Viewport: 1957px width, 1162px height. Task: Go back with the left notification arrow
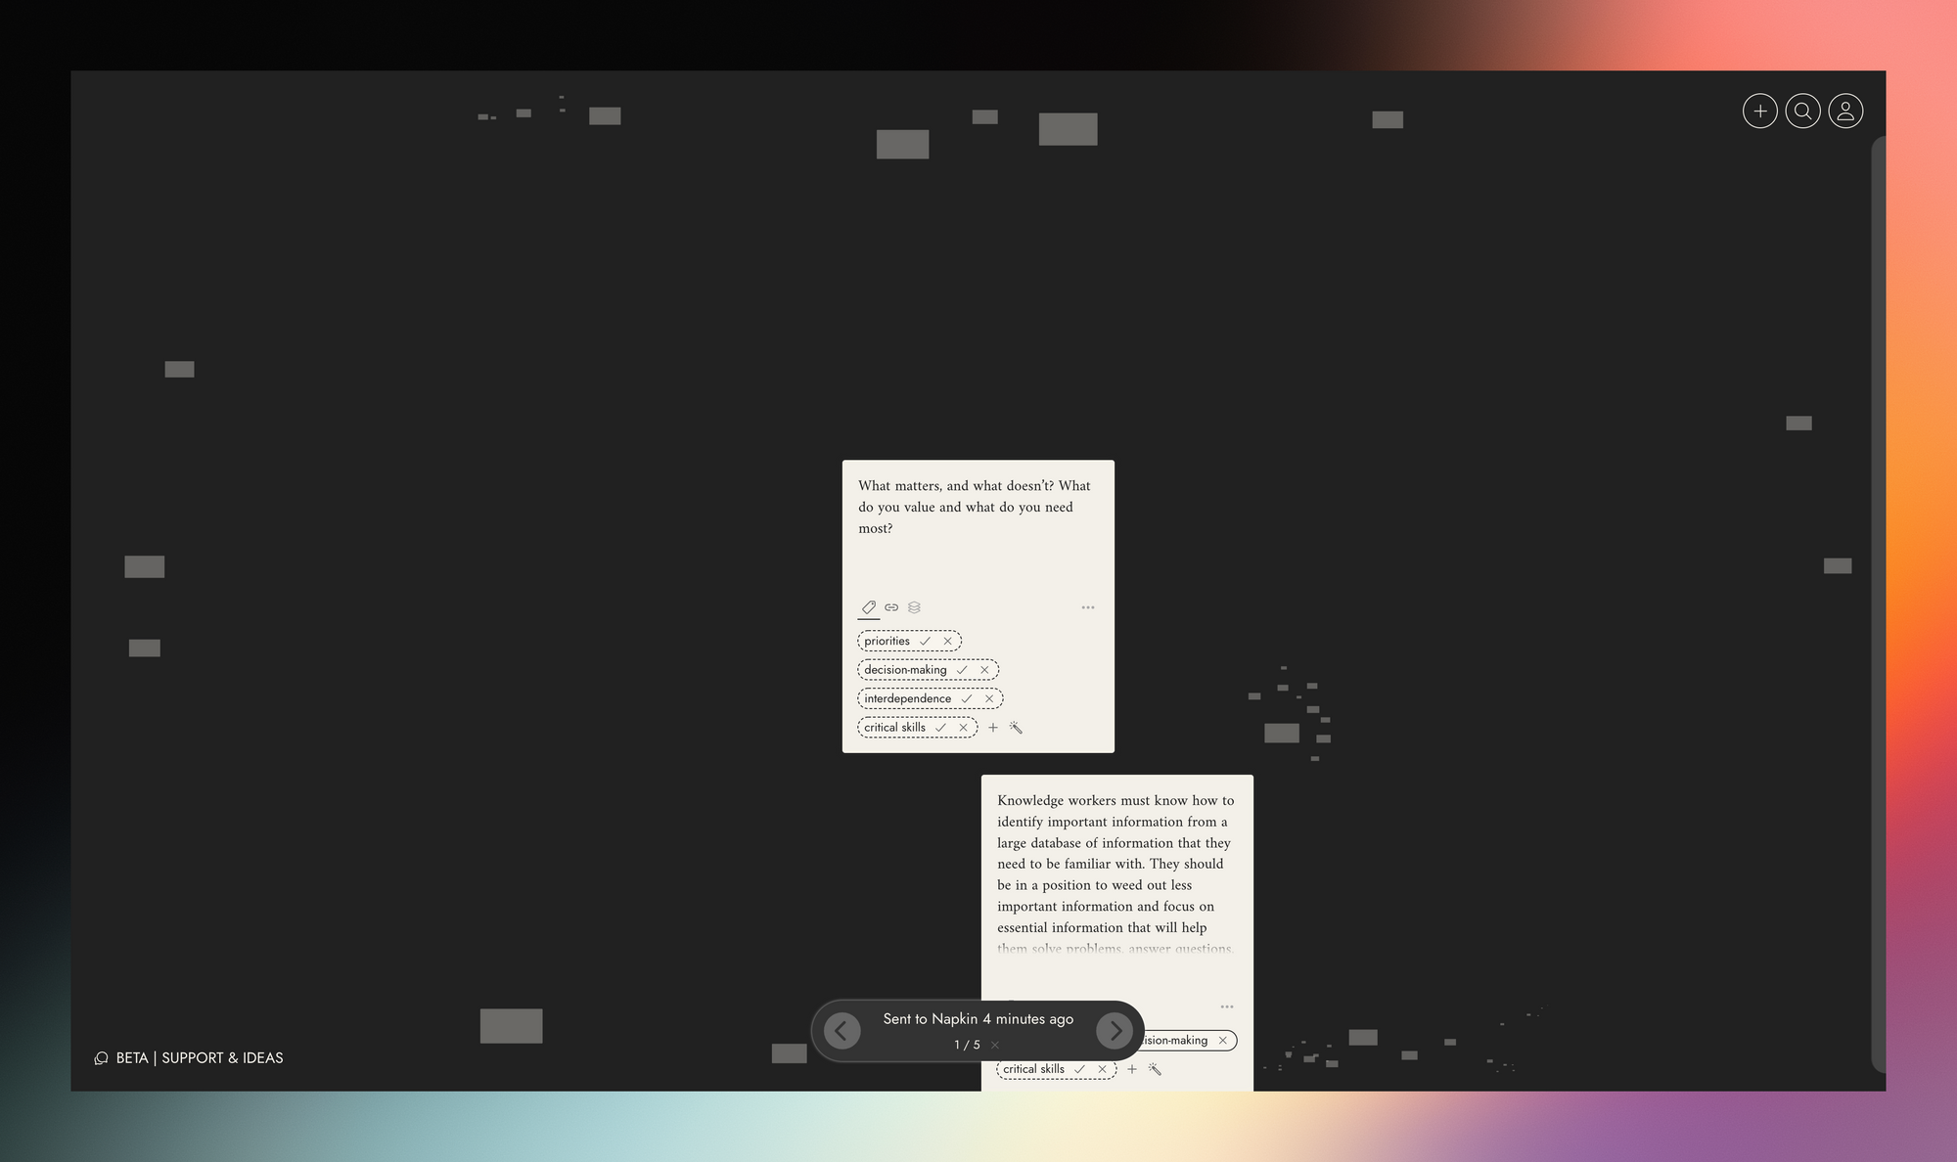click(x=841, y=1031)
